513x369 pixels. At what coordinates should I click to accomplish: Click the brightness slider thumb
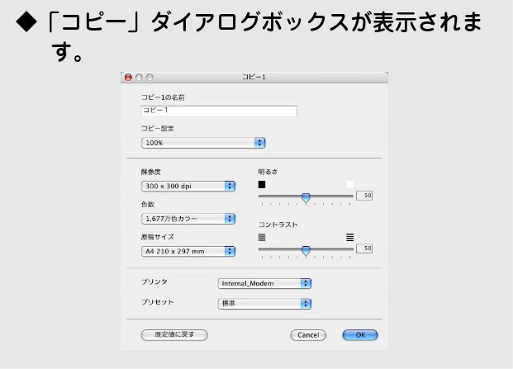pyautogui.click(x=306, y=198)
